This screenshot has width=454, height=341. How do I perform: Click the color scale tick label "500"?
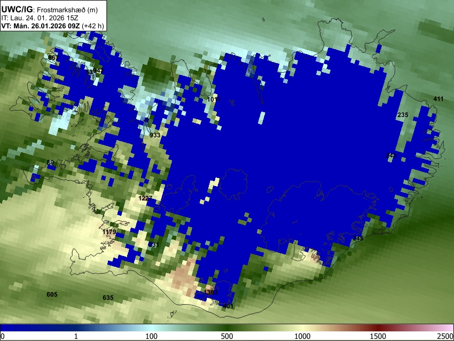point(227,336)
